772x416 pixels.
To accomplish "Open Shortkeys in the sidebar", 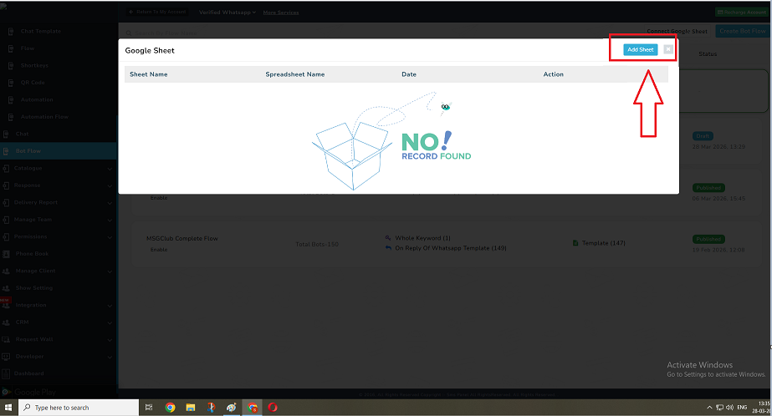I will point(34,65).
